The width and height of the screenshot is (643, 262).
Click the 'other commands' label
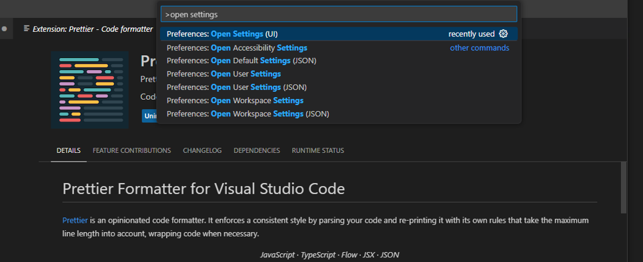point(480,48)
